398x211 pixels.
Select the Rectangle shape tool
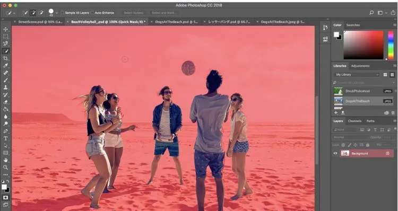click(x=6, y=153)
